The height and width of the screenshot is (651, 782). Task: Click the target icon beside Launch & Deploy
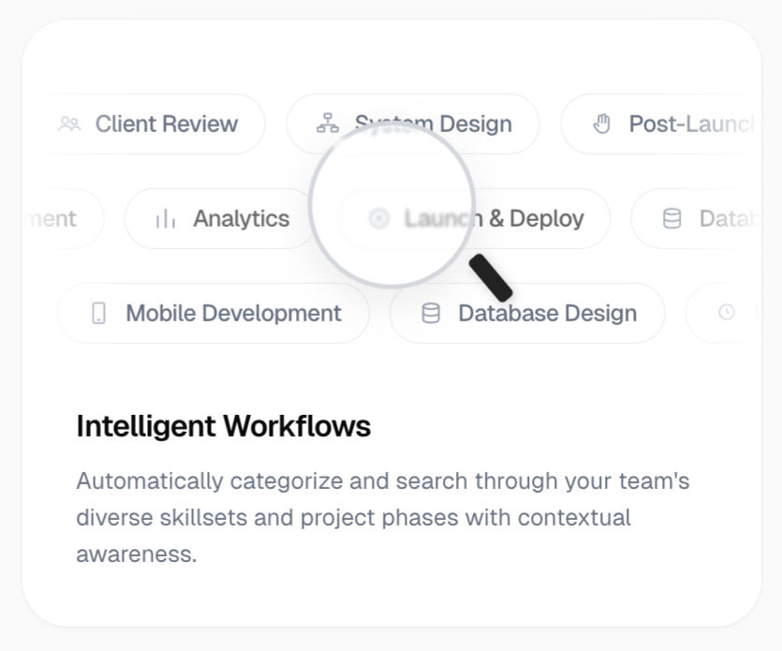(378, 218)
